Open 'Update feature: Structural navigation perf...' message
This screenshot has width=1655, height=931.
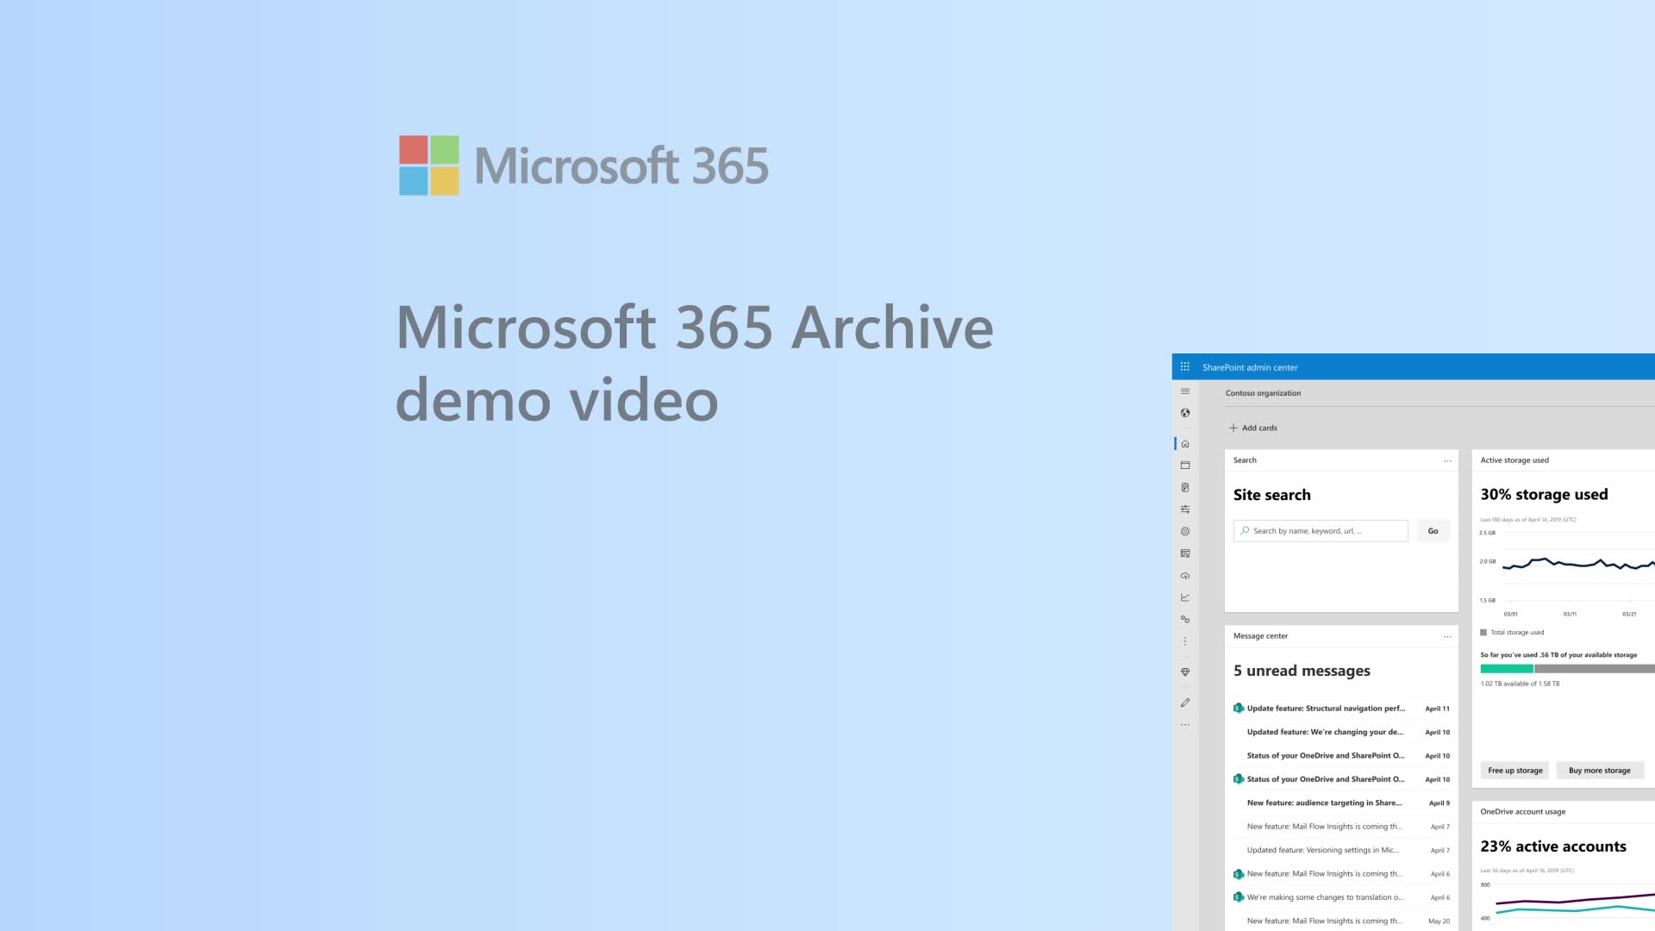(x=1341, y=709)
